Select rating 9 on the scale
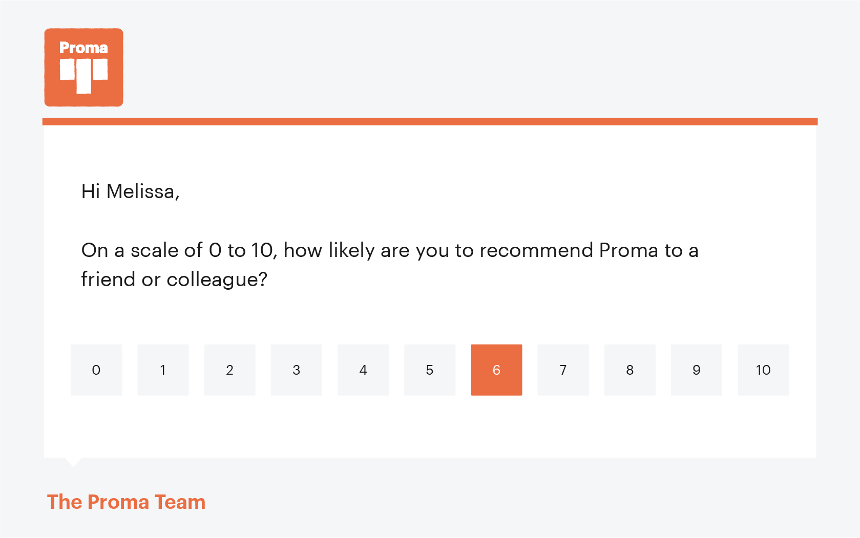860x538 pixels. pyautogui.click(x=696, y=370)
